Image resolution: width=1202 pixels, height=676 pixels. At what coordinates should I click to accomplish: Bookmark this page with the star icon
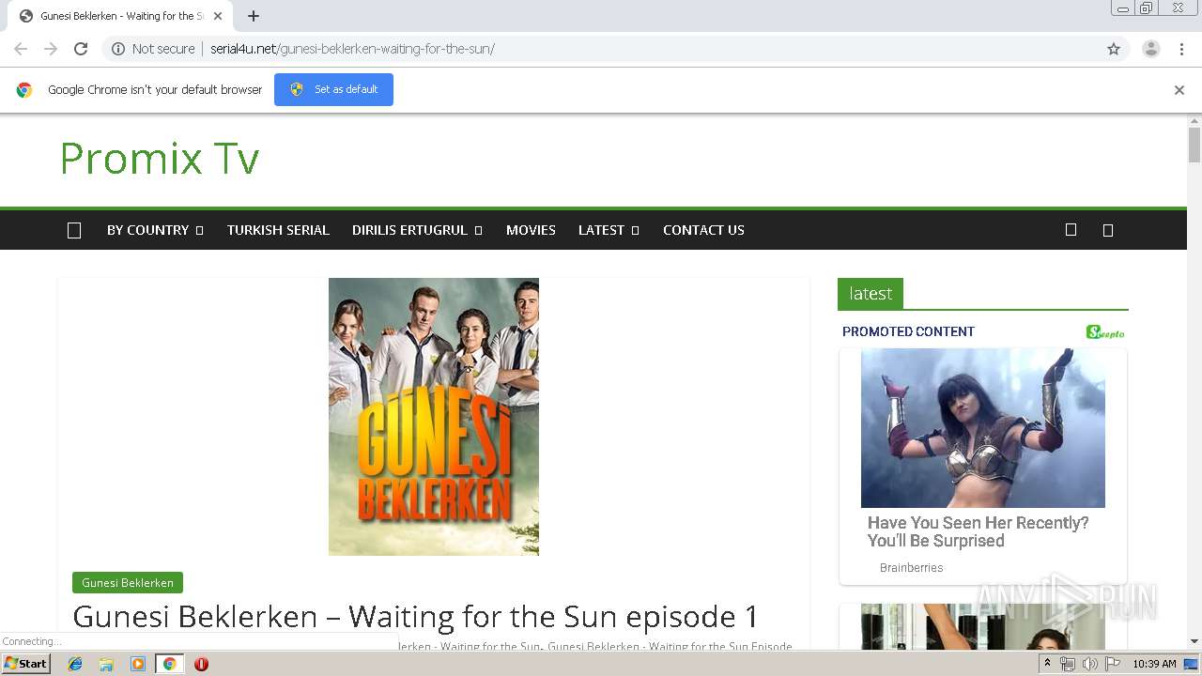[1114, 49]
